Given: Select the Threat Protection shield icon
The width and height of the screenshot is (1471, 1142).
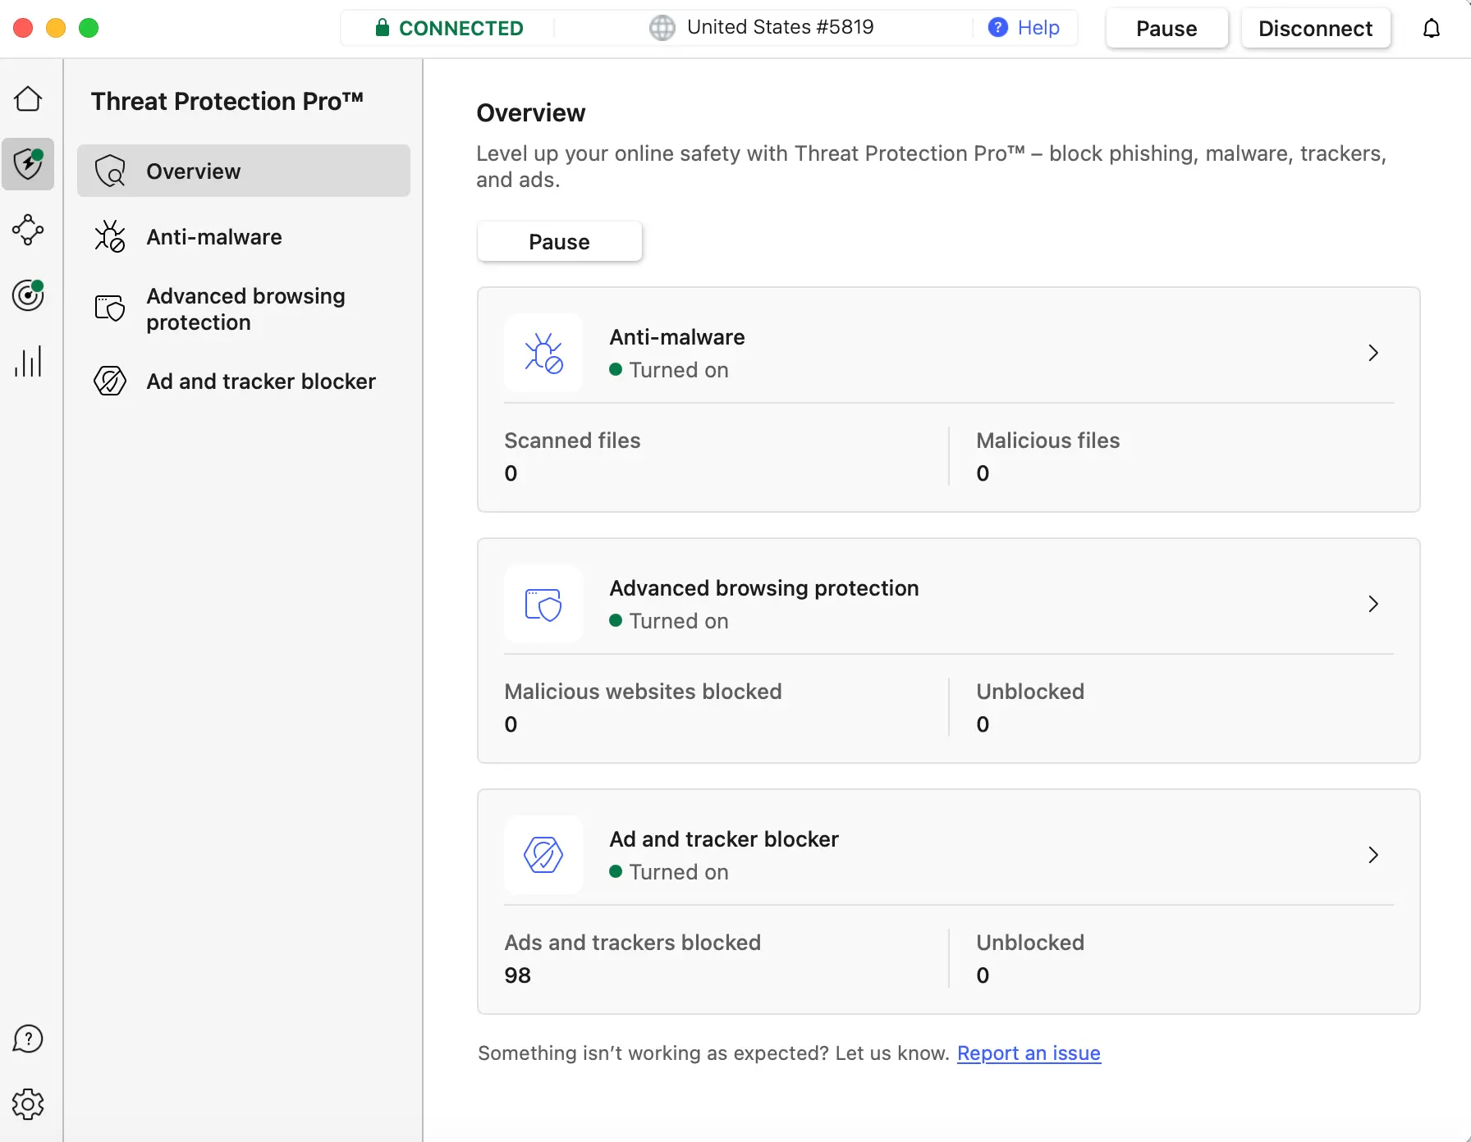Looking at the screenshot, I should 28,164.
